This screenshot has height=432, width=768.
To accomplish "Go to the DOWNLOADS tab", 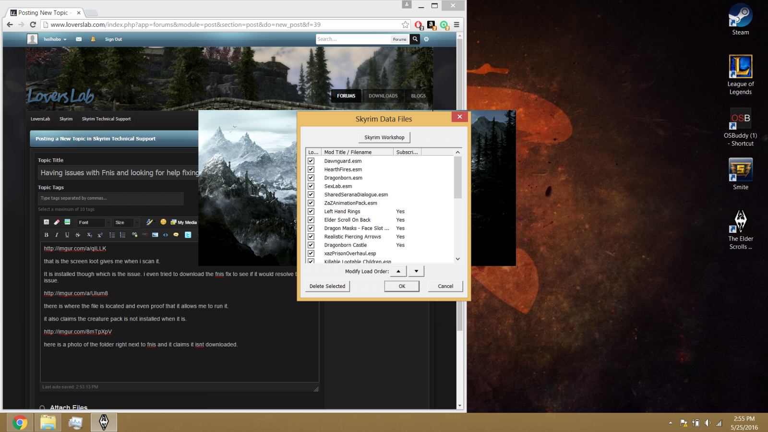I will pos(383,96).
